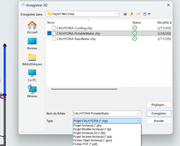The image size is (180, 146).
Task: Expand the view options arrow
Action: tap(149, 14)
